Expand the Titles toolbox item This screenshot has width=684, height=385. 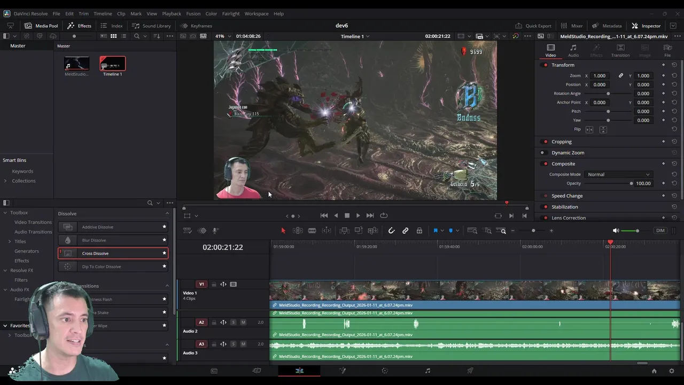pyautogui.click(x=10, y=241)
